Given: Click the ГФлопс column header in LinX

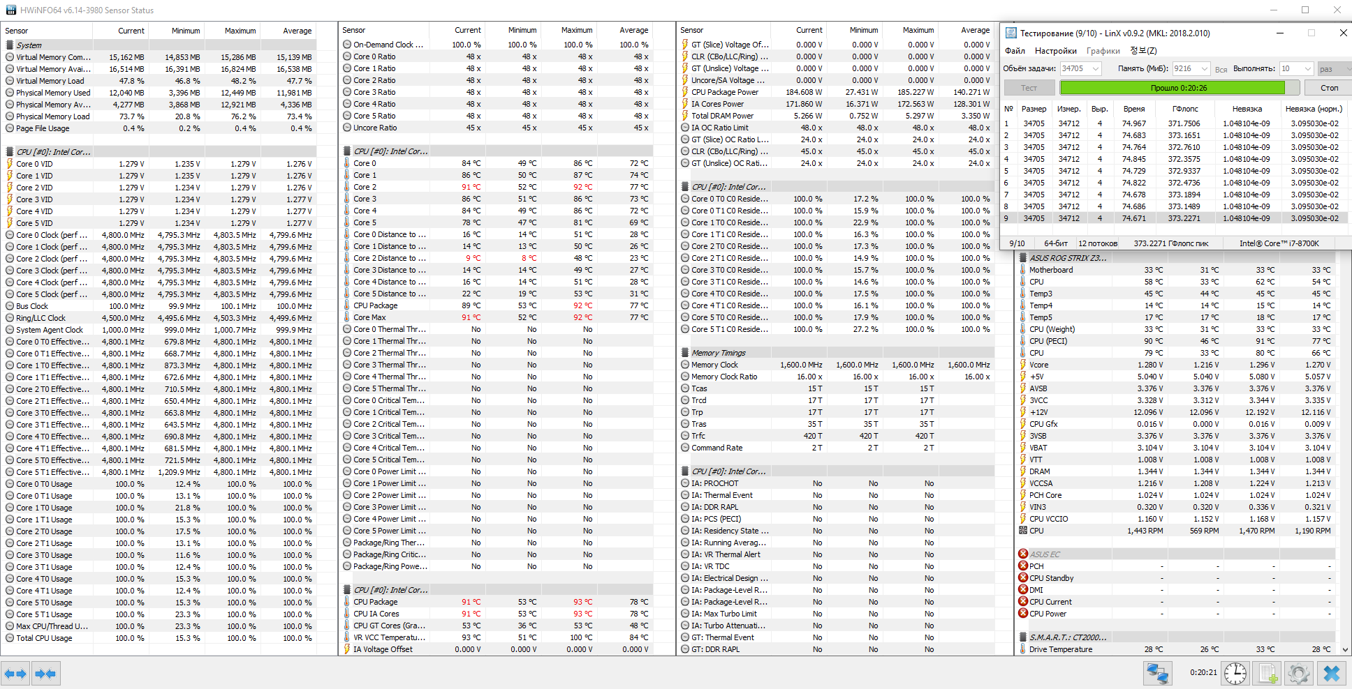Looking at the screenshot, I should click(x=1185, y=109).
